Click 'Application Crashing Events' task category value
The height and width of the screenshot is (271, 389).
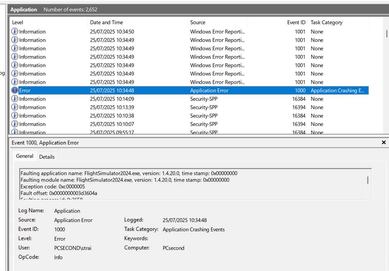point(194,229)
